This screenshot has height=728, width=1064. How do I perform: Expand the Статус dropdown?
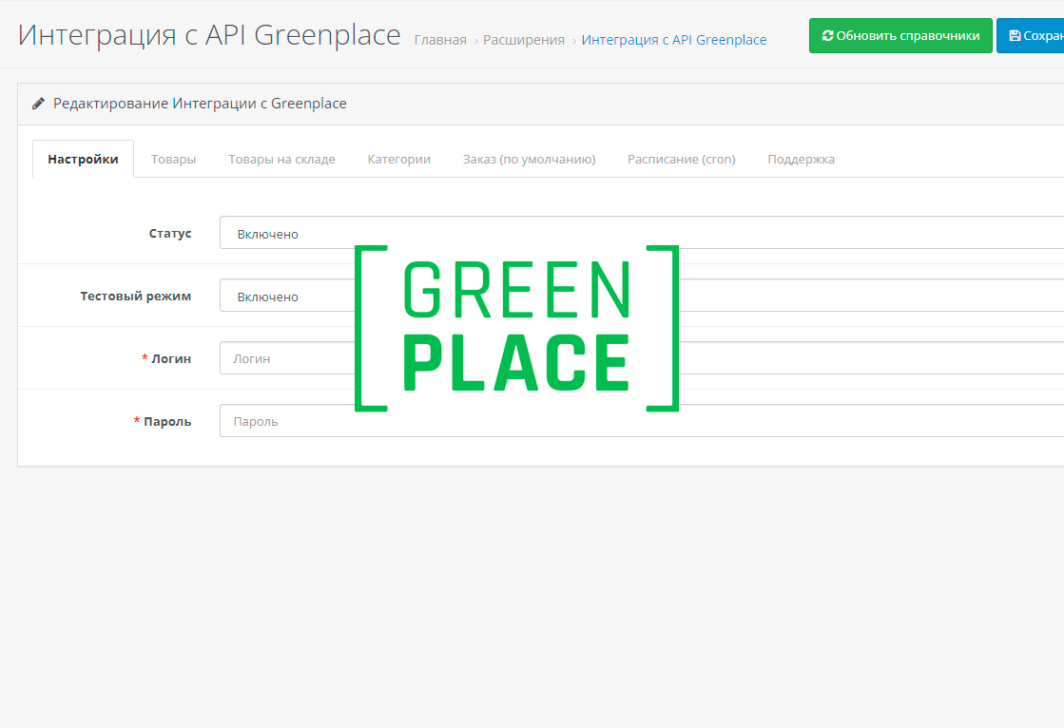click(642, 234)
